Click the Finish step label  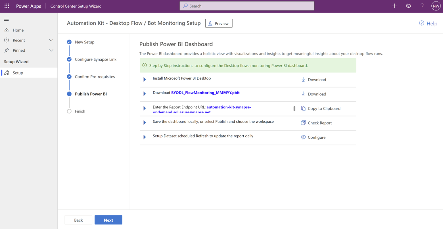[80, 111]
